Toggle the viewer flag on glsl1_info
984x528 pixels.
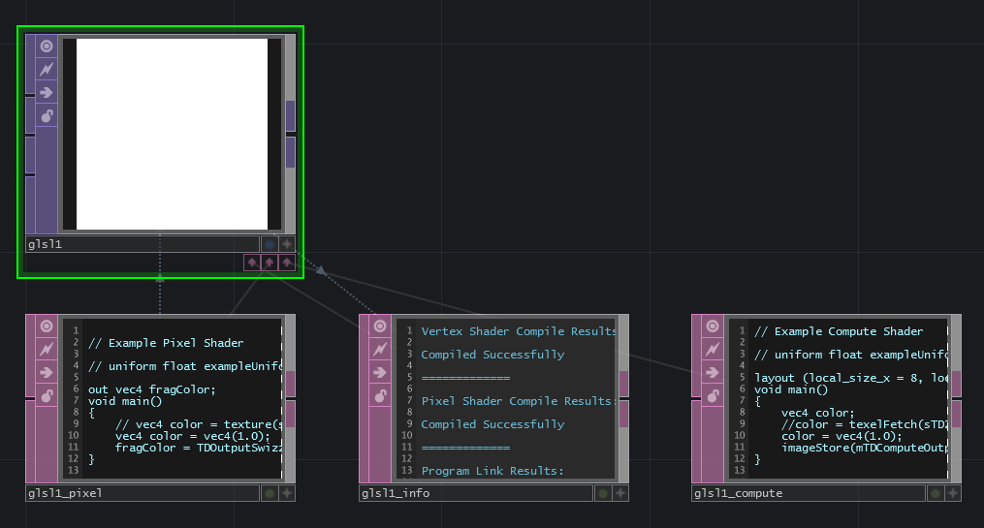pos(380,326)
